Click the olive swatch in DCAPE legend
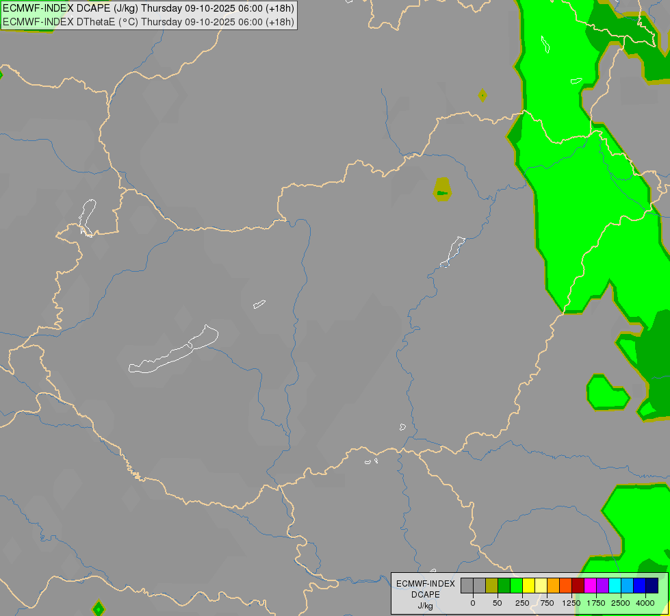Screen dimensions: 670x616 492,585
